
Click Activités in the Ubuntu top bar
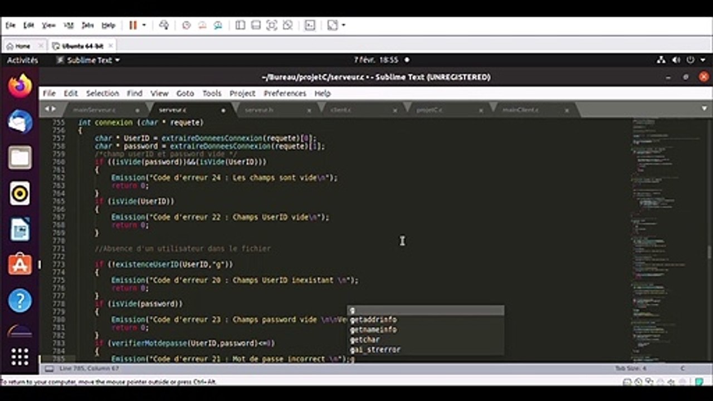[22, 60]
